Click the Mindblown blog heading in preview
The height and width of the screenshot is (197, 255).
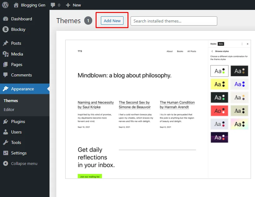click(x=125, y=76)
